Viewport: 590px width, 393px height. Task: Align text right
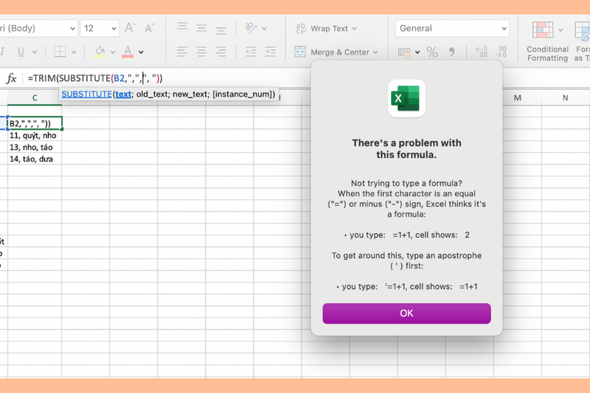(x=221, y=52)
